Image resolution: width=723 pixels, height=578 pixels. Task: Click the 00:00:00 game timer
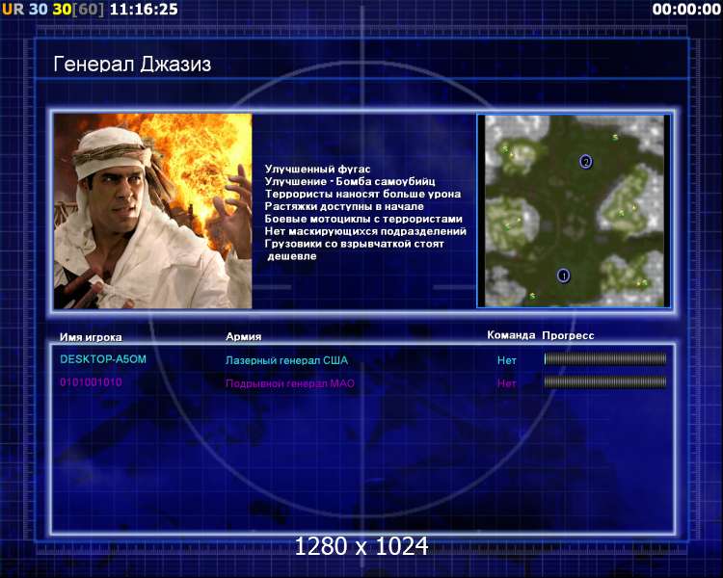pos(686,10)
